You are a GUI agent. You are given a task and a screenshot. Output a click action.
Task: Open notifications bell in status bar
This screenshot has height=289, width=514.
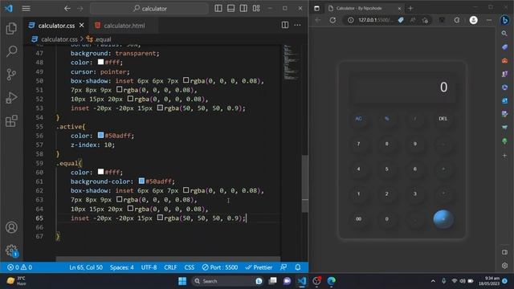tap(298, 267)
